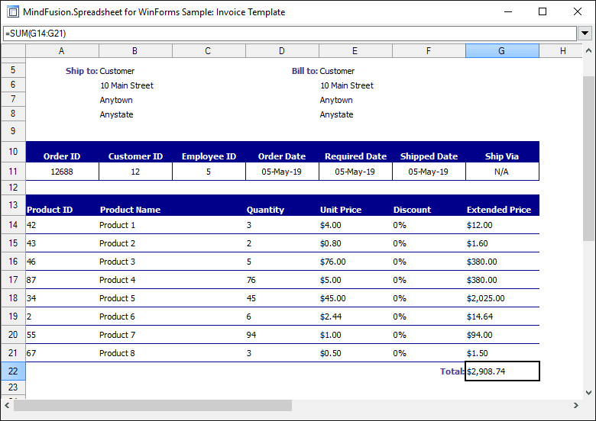Click the vertical scrollbar thumb
This screenshot has height=421, width=596.
pos(588,158)
